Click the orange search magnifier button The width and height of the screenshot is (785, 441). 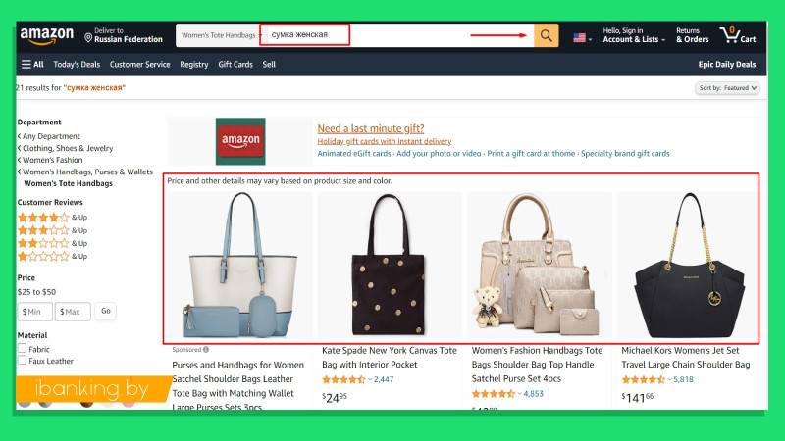[547, 35]
